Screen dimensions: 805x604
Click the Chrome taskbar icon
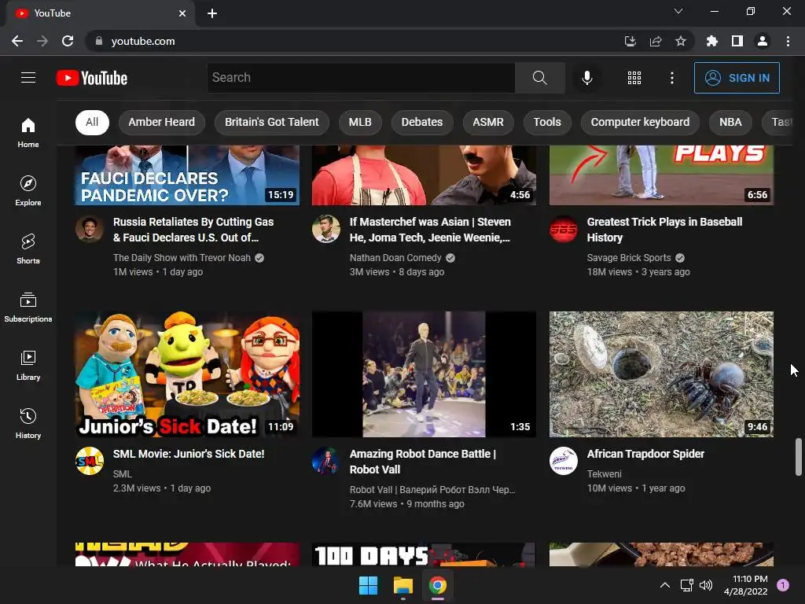[437, 585]
